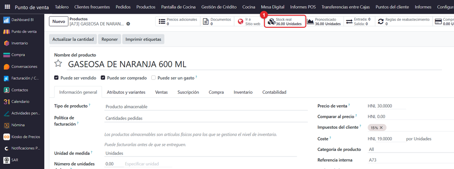Switch to the Suscripción tab
The height and width of the screenshot is (169, 454).
click(188, 92)
